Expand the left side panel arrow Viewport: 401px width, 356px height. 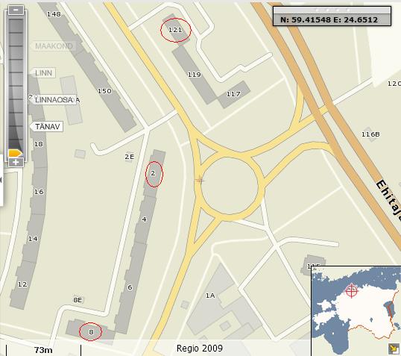(1, 180)
